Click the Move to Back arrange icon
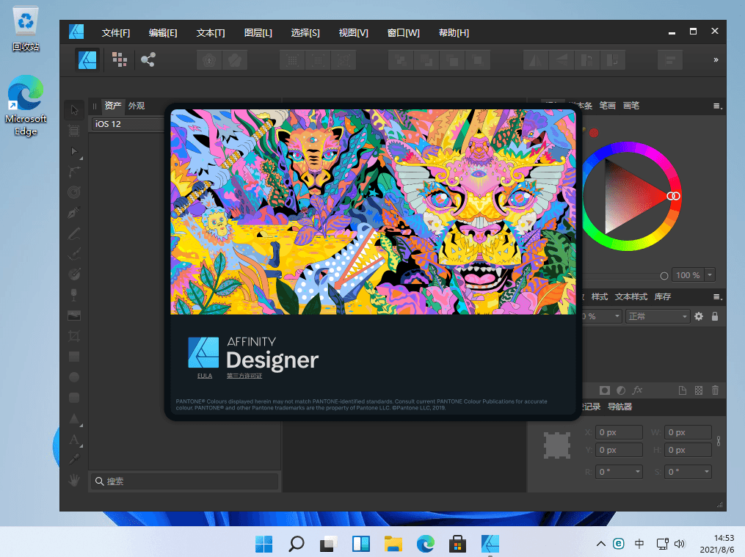This screenshot has height=557, width=745. tap(401, 60)
